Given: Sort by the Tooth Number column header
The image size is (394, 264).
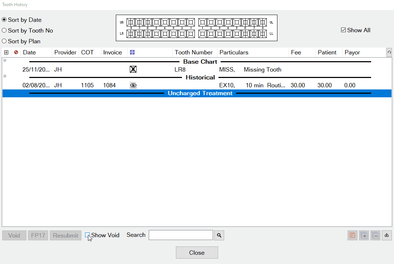Looking at the screenshot, I should (x=193, y=53).
